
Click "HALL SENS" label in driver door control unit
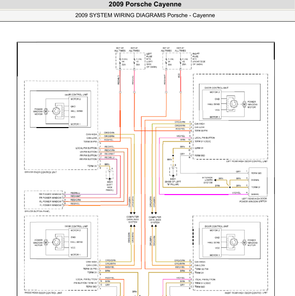point(77,111)
